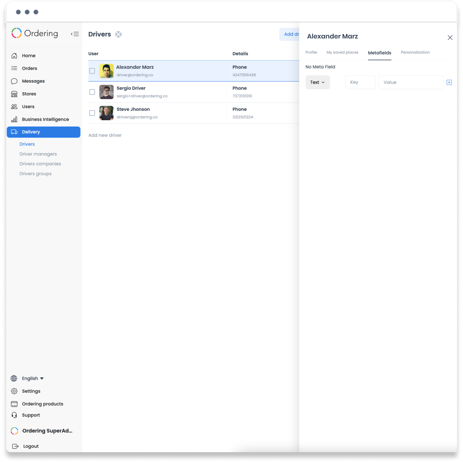
Task: Click the Ordering logo icon
Action: pos(16,33)
